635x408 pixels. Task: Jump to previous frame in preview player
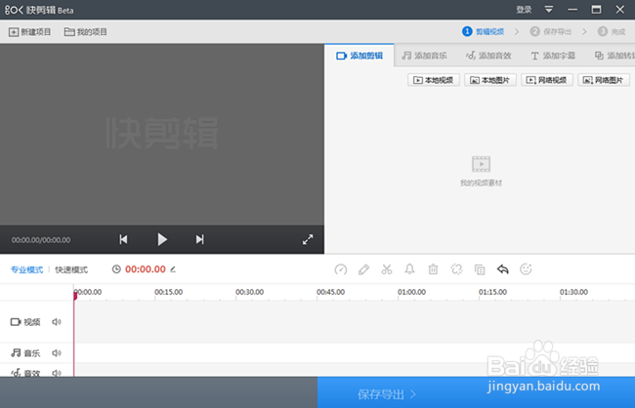pyautogui.click(x=123, y=239)
